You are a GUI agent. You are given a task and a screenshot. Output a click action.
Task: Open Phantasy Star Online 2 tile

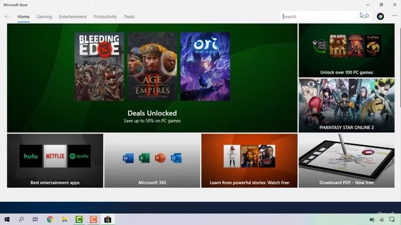(346, 106)
